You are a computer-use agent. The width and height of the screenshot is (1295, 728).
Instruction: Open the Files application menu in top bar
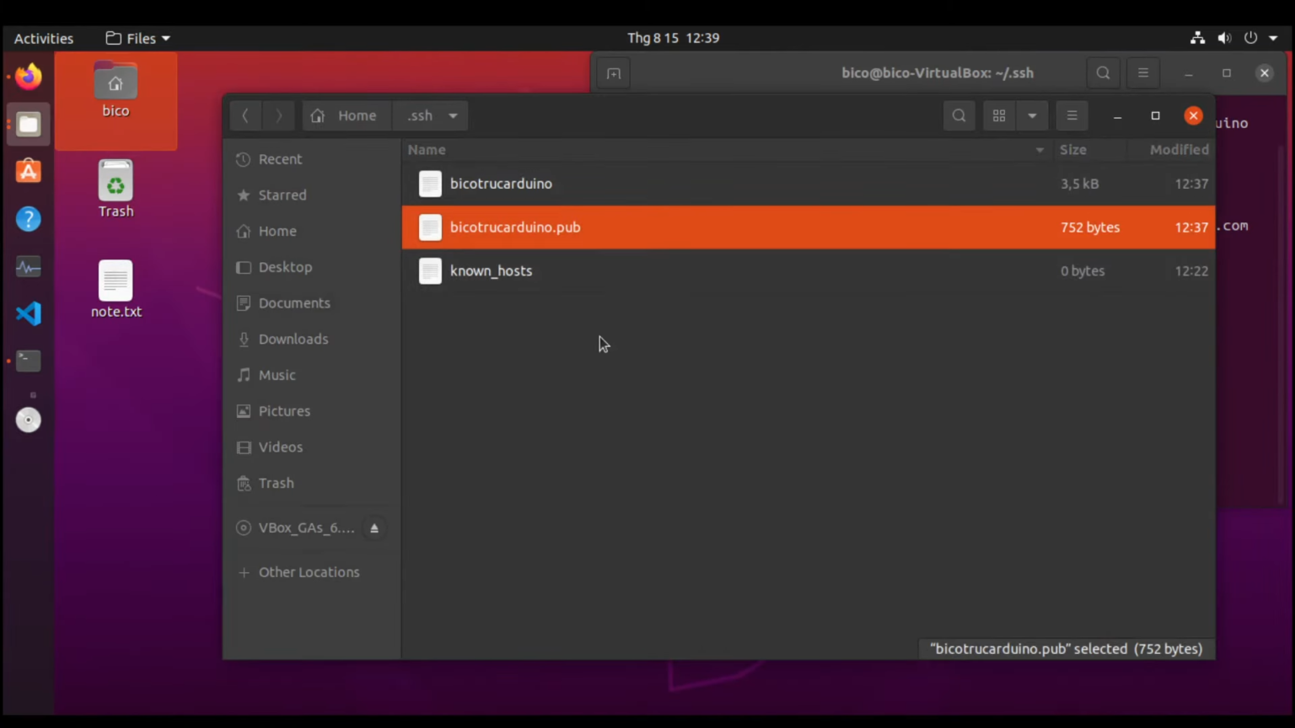point(137,38)
